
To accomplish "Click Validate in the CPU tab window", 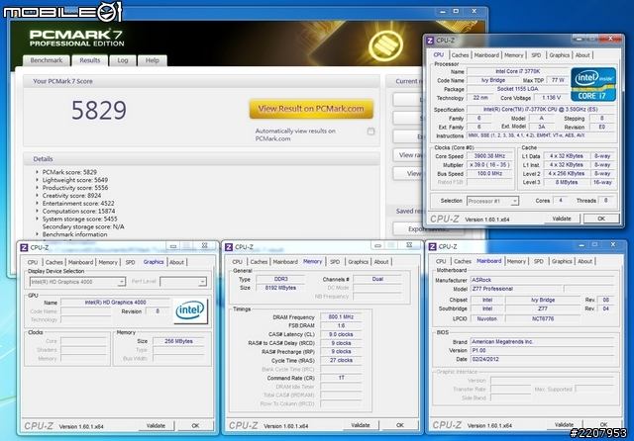I will point(562,219).
